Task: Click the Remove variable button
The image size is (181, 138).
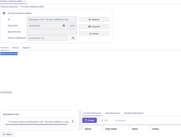Action: [x=120, y=120]
